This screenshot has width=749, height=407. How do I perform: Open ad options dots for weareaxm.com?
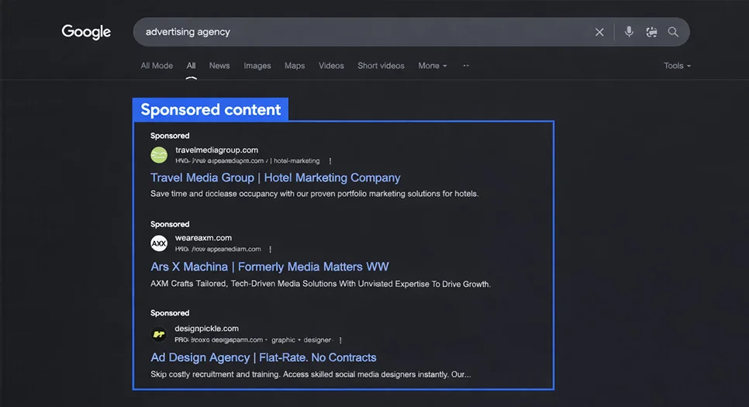point(271,250)
